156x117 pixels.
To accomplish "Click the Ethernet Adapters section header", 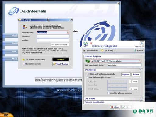I will click(113, 56).
